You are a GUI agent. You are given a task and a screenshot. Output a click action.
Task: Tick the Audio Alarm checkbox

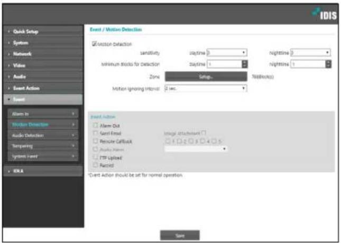95,149
